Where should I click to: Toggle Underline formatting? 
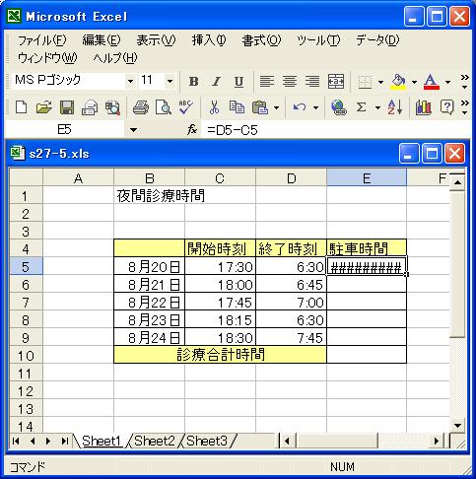click(x=238, y=82)
